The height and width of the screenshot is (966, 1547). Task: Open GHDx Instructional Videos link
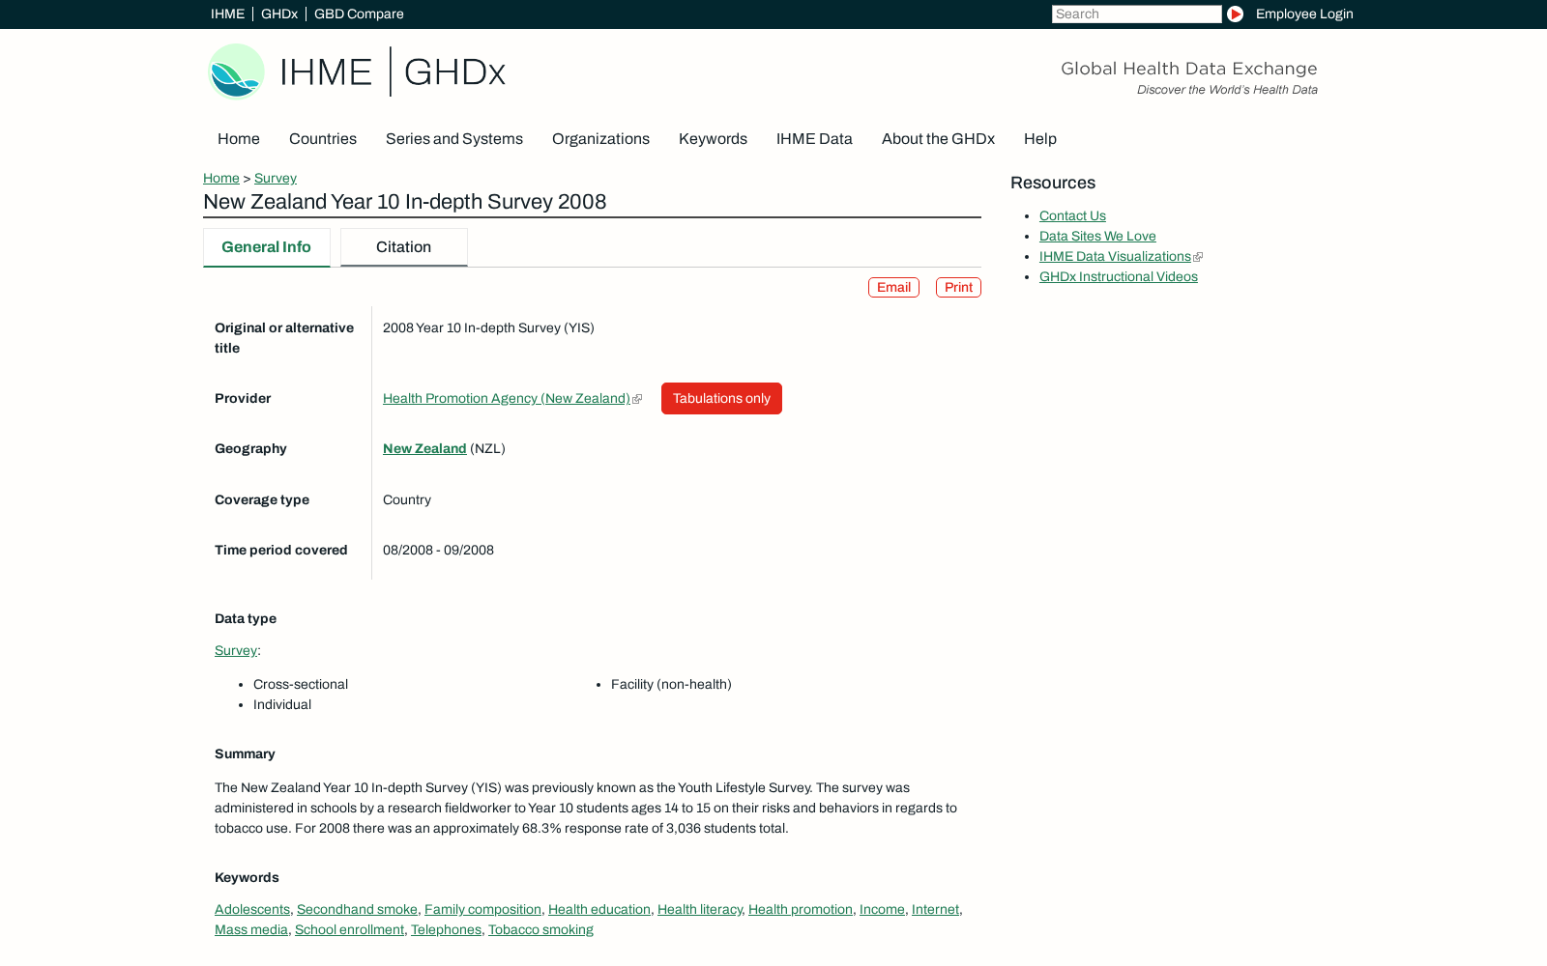pos(1119,276)
